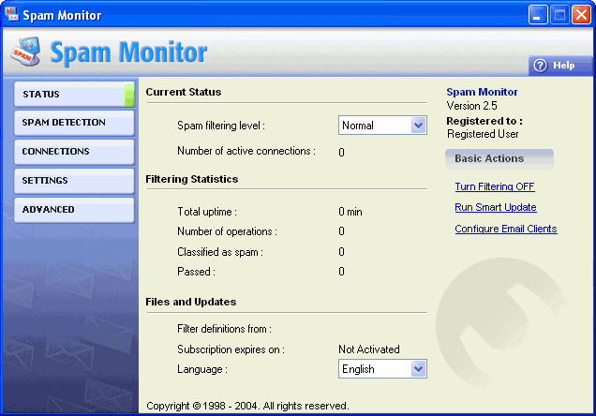The image size is (596, 416).
Task: Click the Spam Monitor title bar text
Action: click(x=62, y=16)
